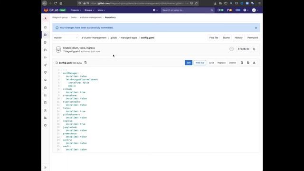
Task: Open Operations cloud icon in sidebar
Action: tap(46, 80)
